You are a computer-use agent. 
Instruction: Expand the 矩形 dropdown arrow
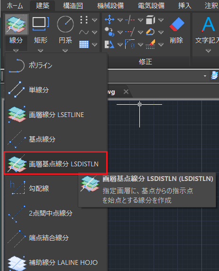pyautogui.click(x=41, y=51)
